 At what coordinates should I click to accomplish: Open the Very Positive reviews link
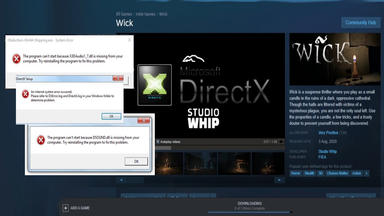pyautogui.click(x=328, y=133)
